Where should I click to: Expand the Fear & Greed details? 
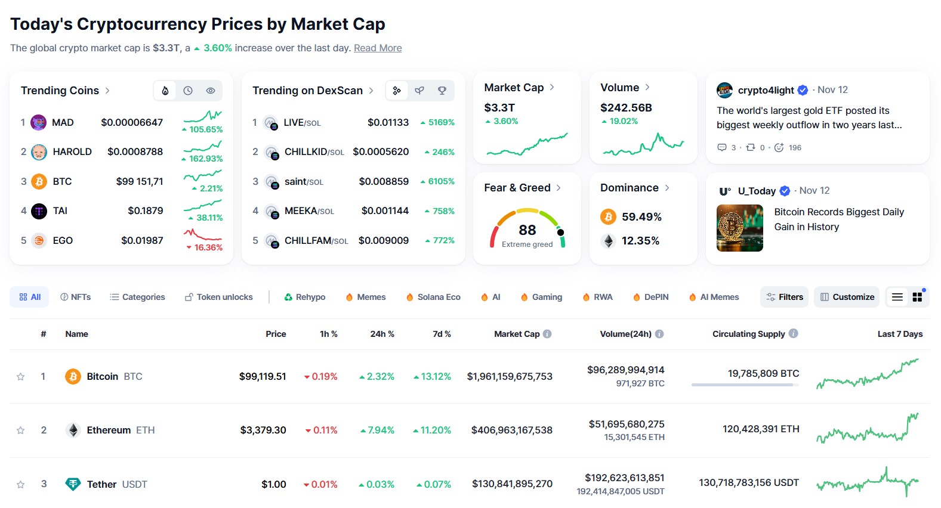[x=559, y=188]
